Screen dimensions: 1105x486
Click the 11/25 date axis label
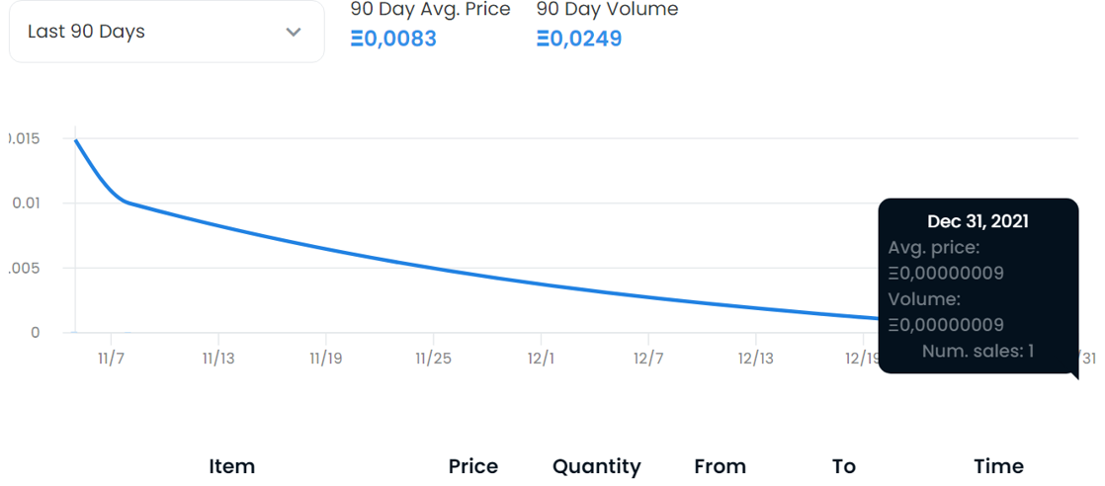[x=434, y=358]
